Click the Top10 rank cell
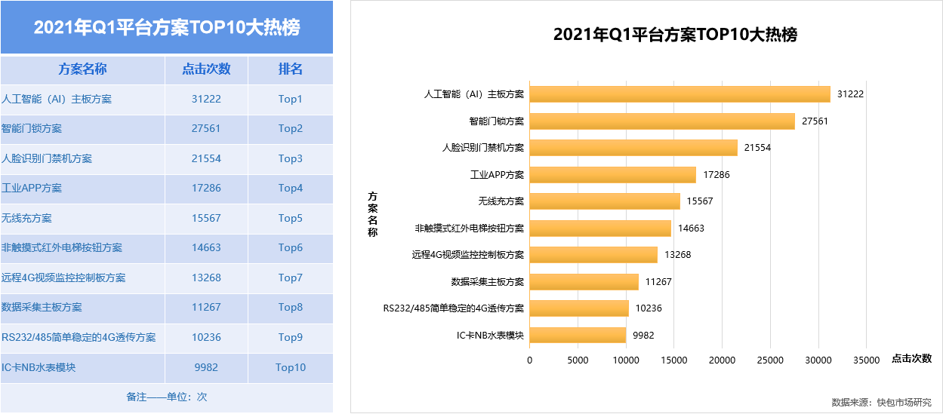This screenshot has width=943, height=414. [x=291, y=368]
